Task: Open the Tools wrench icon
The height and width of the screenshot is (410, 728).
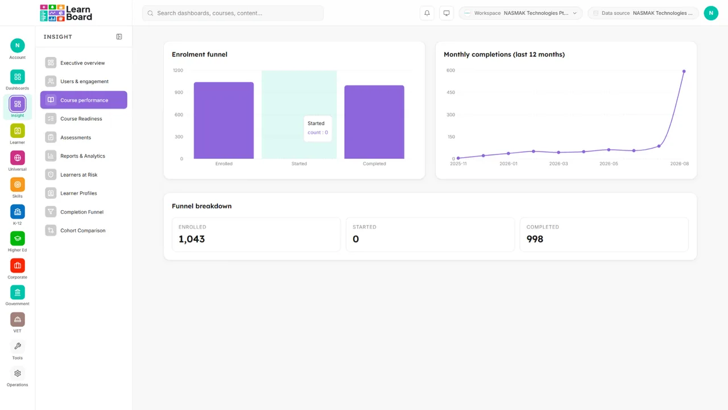Action: pos(17,346)
